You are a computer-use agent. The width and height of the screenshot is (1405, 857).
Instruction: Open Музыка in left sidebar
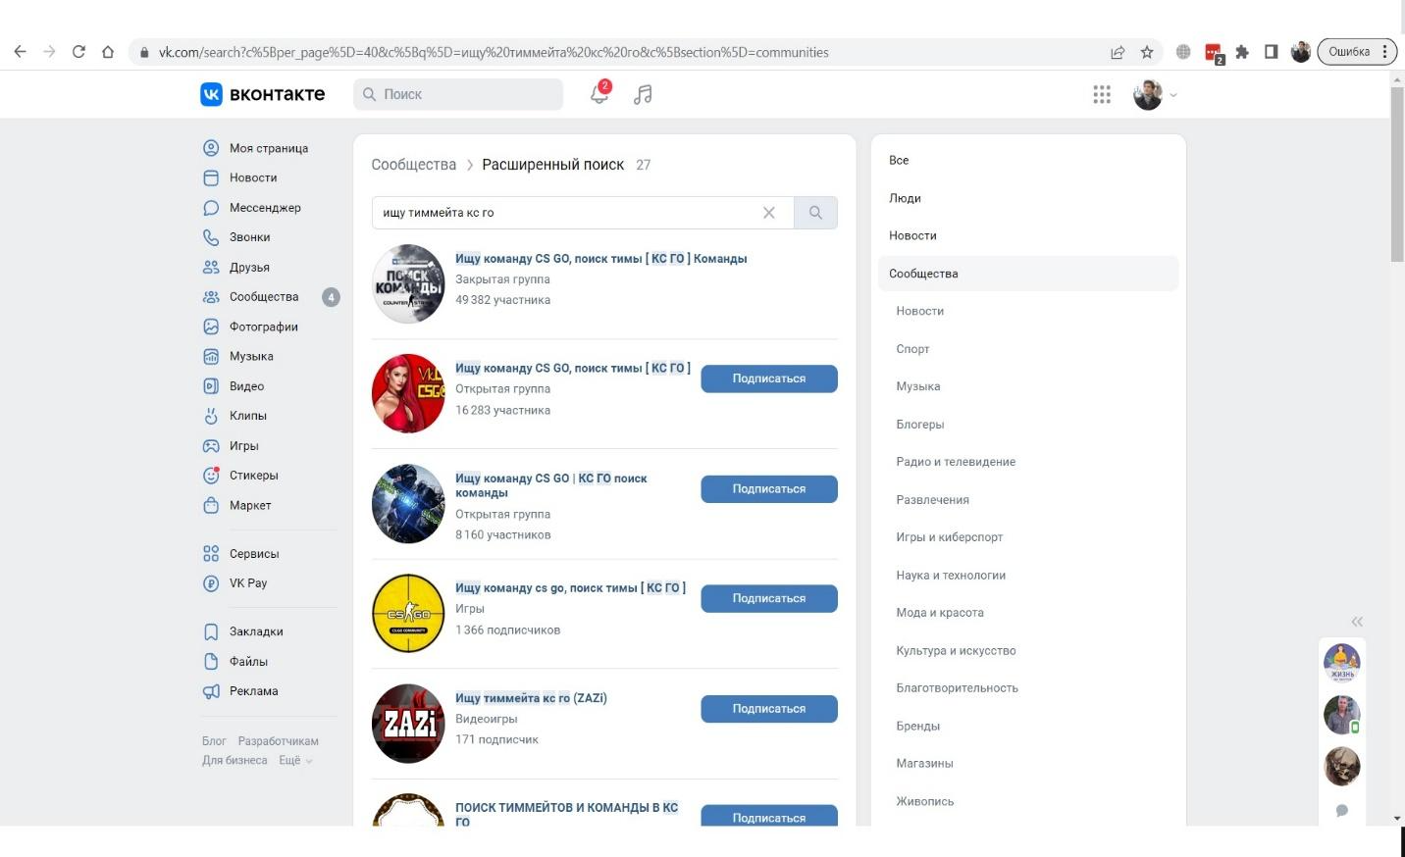click(x=251, y=356)
